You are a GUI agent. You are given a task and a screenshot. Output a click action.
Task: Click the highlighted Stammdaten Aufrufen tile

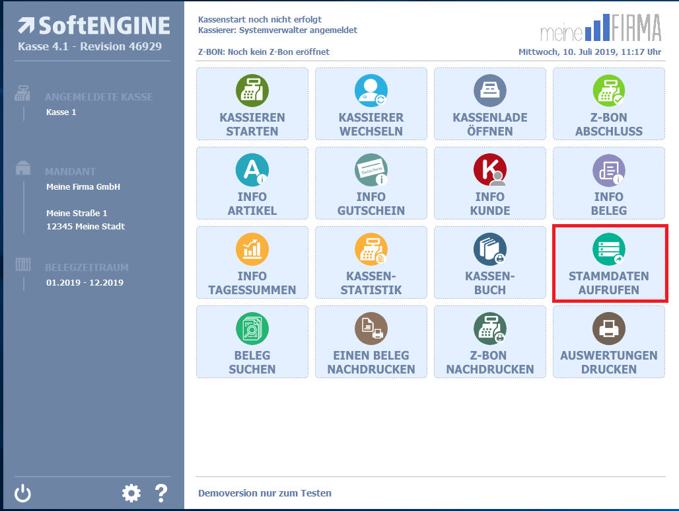(609, 262)
